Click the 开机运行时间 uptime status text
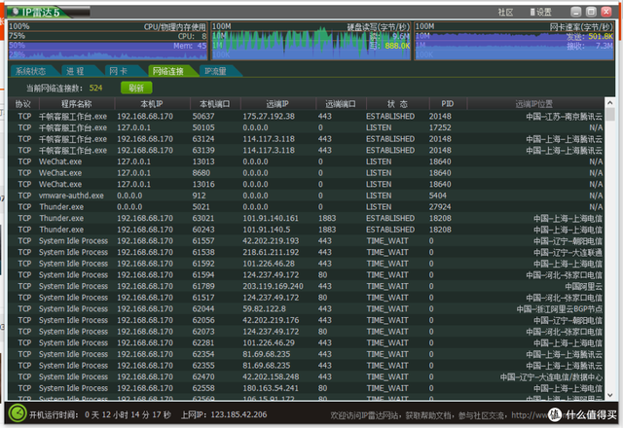This screenshot has width=623, height=428. coord(100,415)
